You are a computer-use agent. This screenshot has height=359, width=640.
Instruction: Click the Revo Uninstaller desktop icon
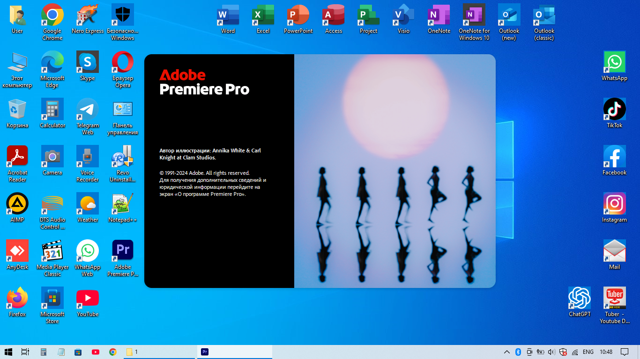click(123, 164)
